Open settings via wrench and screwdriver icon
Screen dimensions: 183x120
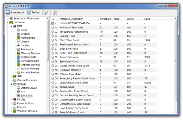point(46,13)
